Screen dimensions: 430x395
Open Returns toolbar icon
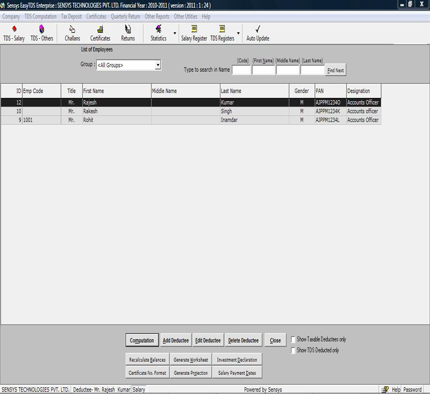(128, 33)
